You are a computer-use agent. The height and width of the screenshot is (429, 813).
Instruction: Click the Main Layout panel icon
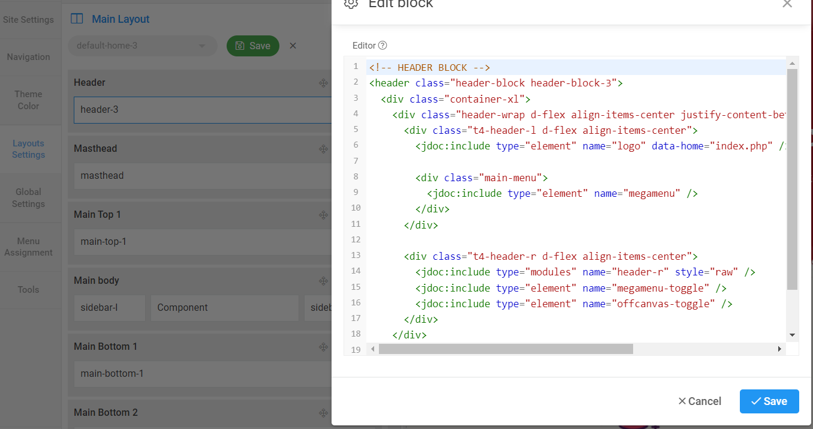click(x=77, y=19)
